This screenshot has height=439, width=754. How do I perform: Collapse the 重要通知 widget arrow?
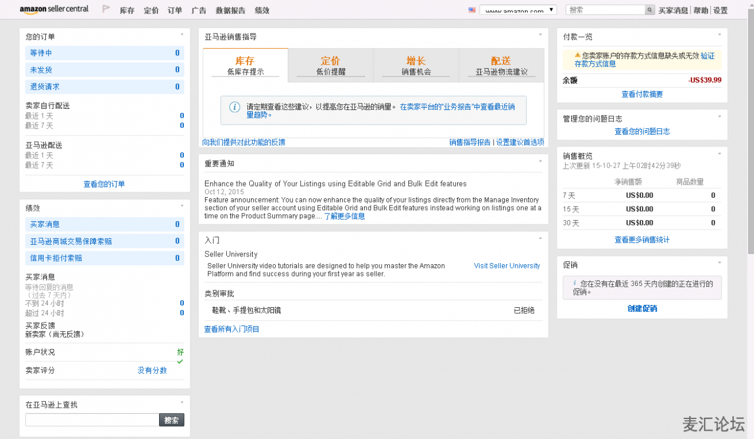(x=540, y=161)
